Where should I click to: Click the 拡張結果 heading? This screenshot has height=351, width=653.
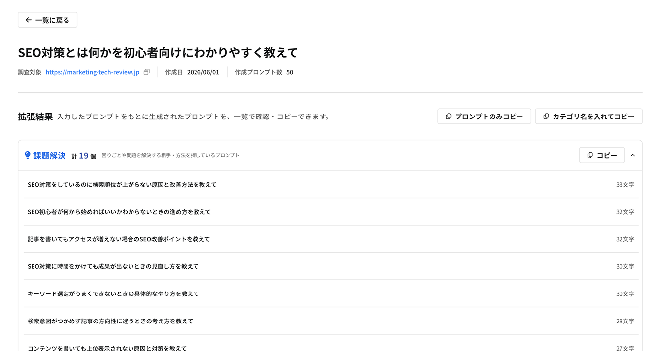tap(35, 117)
